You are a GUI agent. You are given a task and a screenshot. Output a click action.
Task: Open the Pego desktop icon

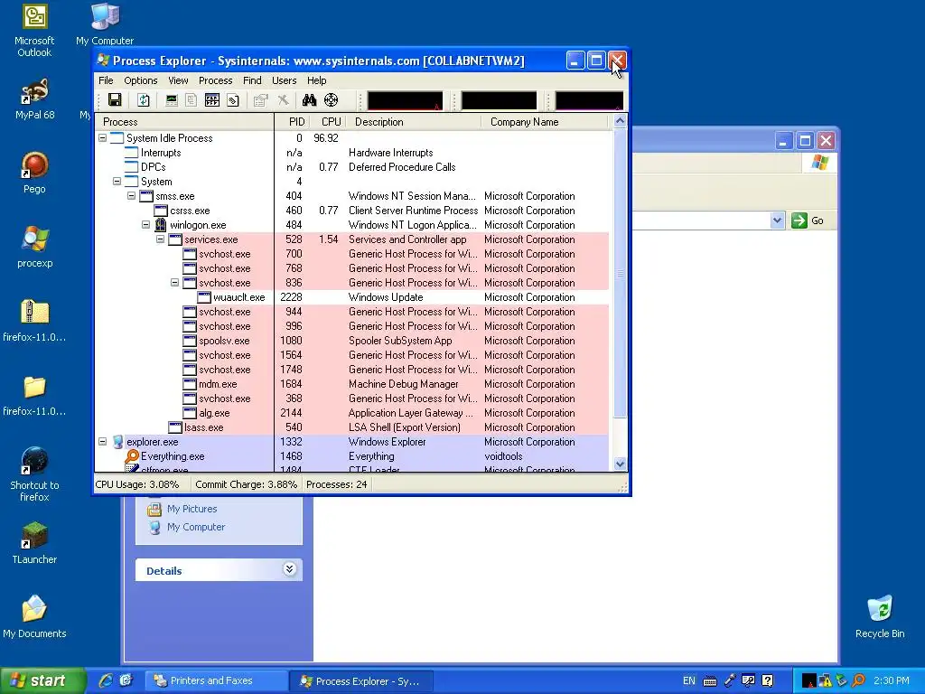tap(34, 173)
